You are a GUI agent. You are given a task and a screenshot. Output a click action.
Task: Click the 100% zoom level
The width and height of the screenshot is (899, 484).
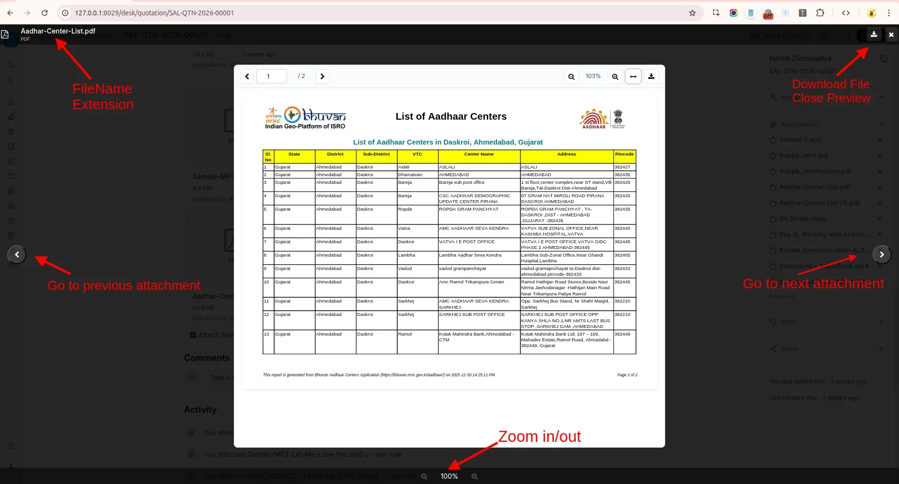pyautogui.click(x=449, y=476)
